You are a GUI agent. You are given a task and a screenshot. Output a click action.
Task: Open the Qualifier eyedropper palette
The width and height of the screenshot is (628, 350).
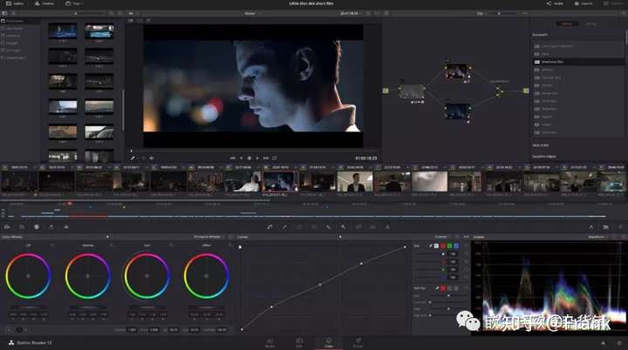(284, 226)
